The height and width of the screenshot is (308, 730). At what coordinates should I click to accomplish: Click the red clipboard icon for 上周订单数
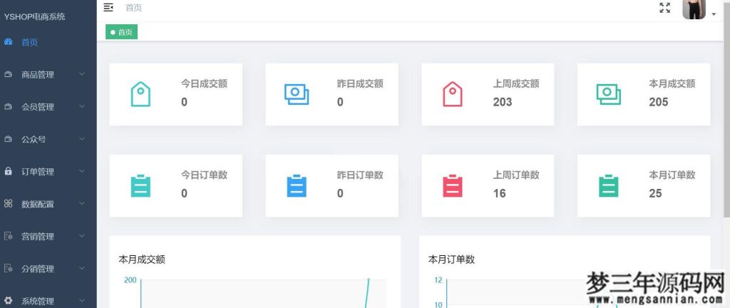click(x=453, y=185)
